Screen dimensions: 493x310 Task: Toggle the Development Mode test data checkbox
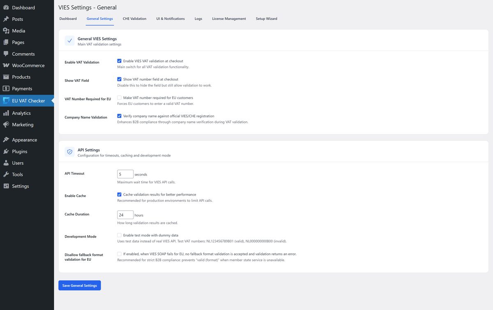(x=120, y=235)
